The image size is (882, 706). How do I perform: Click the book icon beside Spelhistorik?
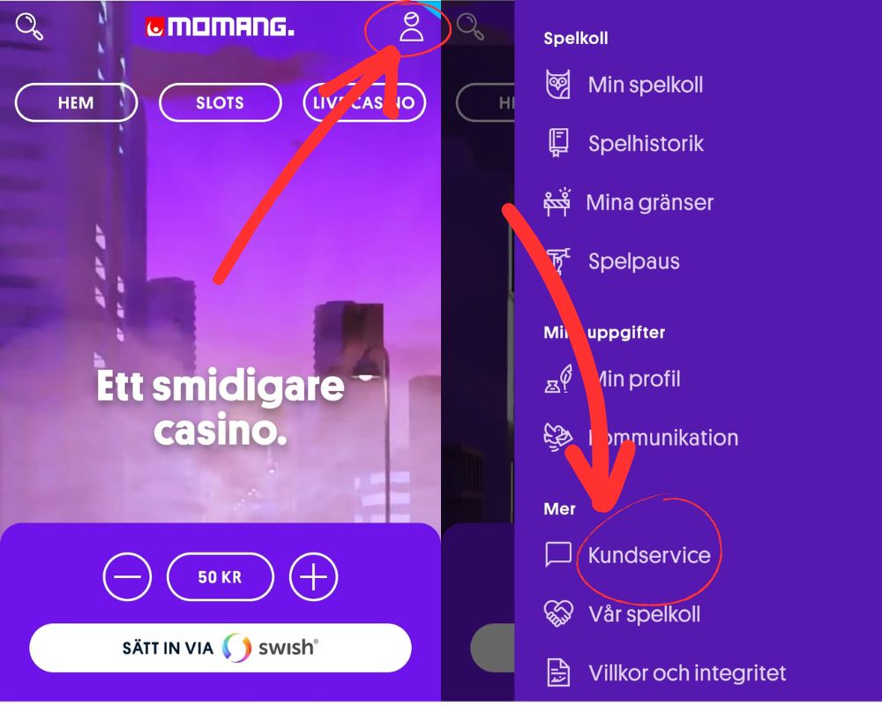click(558, 143)
